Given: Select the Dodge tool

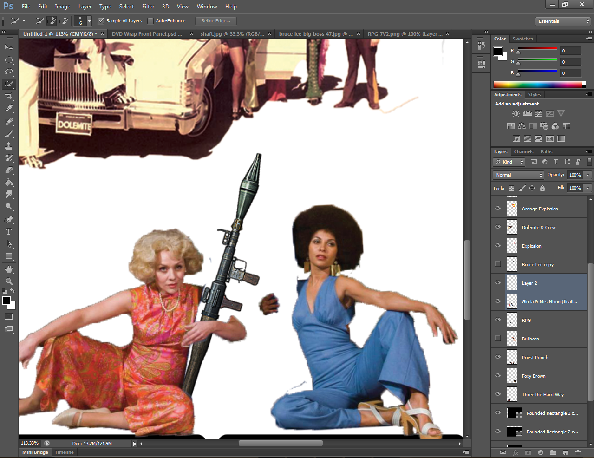Looking at the screenshot, I should point(9,206).
